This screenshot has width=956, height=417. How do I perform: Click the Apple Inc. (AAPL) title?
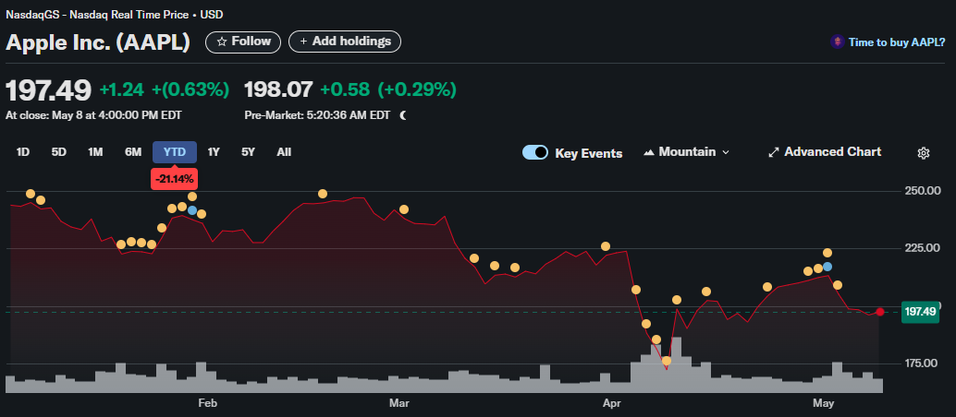(x=98, y=42)
